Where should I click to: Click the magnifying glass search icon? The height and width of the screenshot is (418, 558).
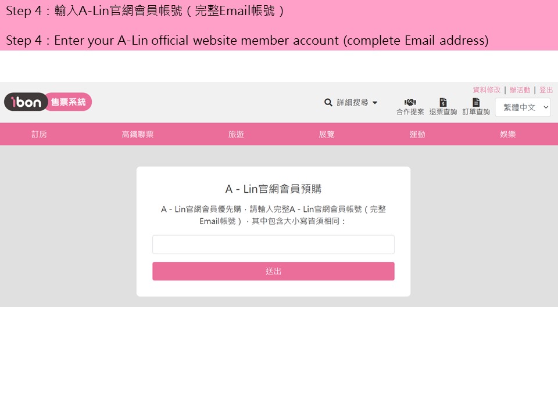(328, 103)
